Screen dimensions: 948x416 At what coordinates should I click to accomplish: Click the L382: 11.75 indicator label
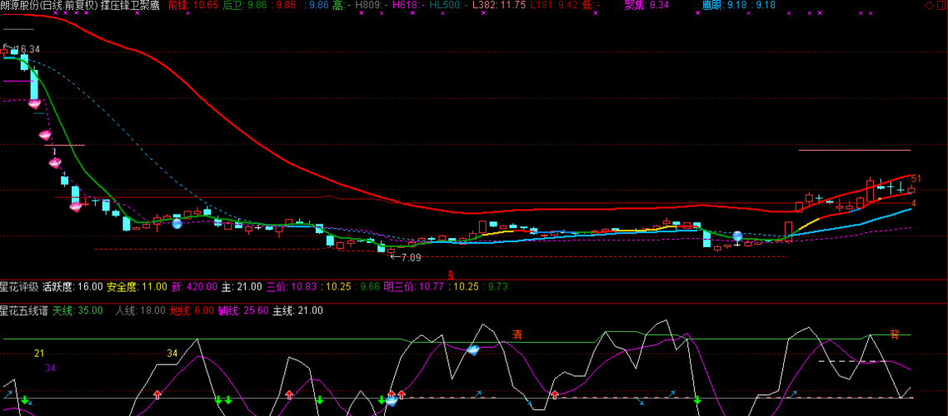click(x=499, y=6)
